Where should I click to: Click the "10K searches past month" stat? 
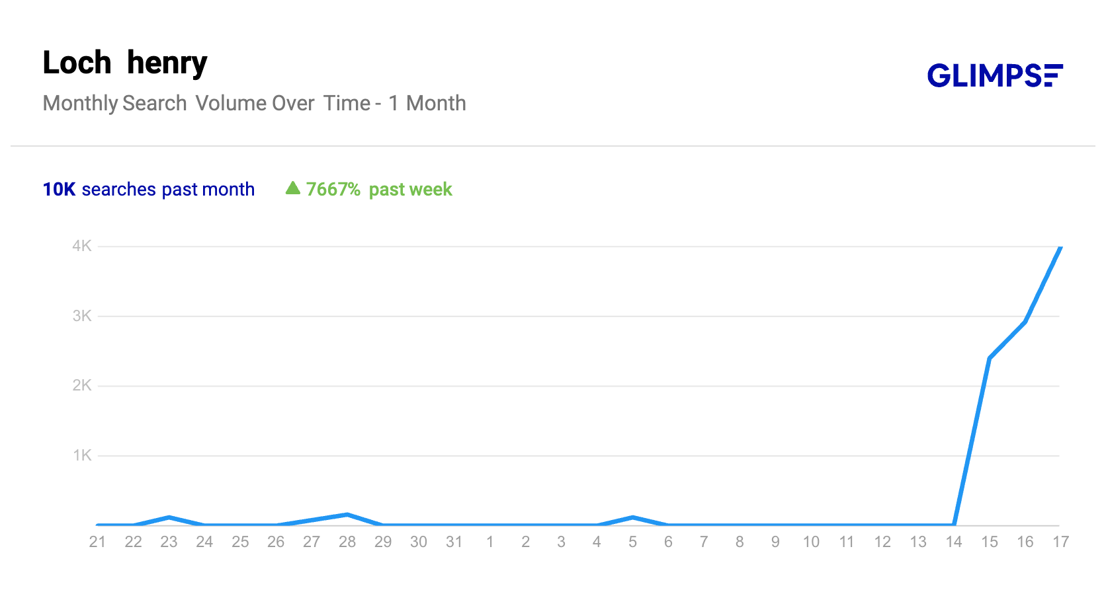pos(149,190)
